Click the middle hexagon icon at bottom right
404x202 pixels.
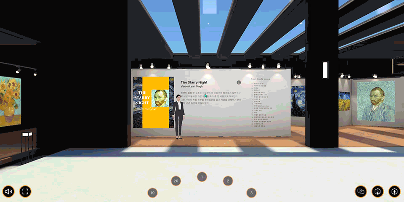pos(377,191)
